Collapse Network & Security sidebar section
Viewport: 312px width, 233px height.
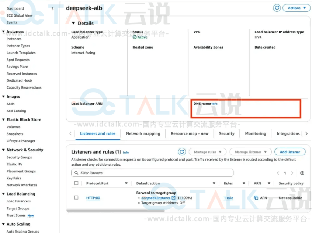(3, 150)
